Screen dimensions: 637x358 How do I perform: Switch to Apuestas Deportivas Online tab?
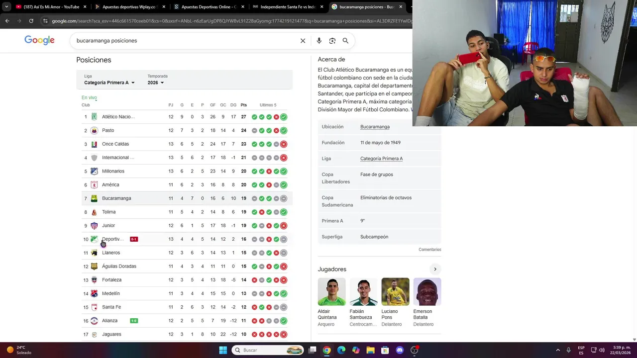(208, 7)
